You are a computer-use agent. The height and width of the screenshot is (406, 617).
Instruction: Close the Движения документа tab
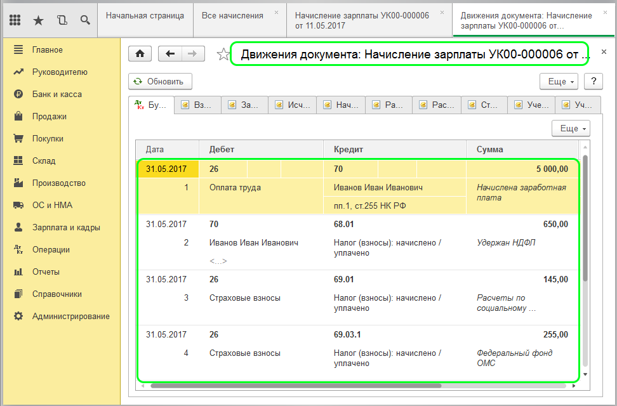(x=605, y=13)
